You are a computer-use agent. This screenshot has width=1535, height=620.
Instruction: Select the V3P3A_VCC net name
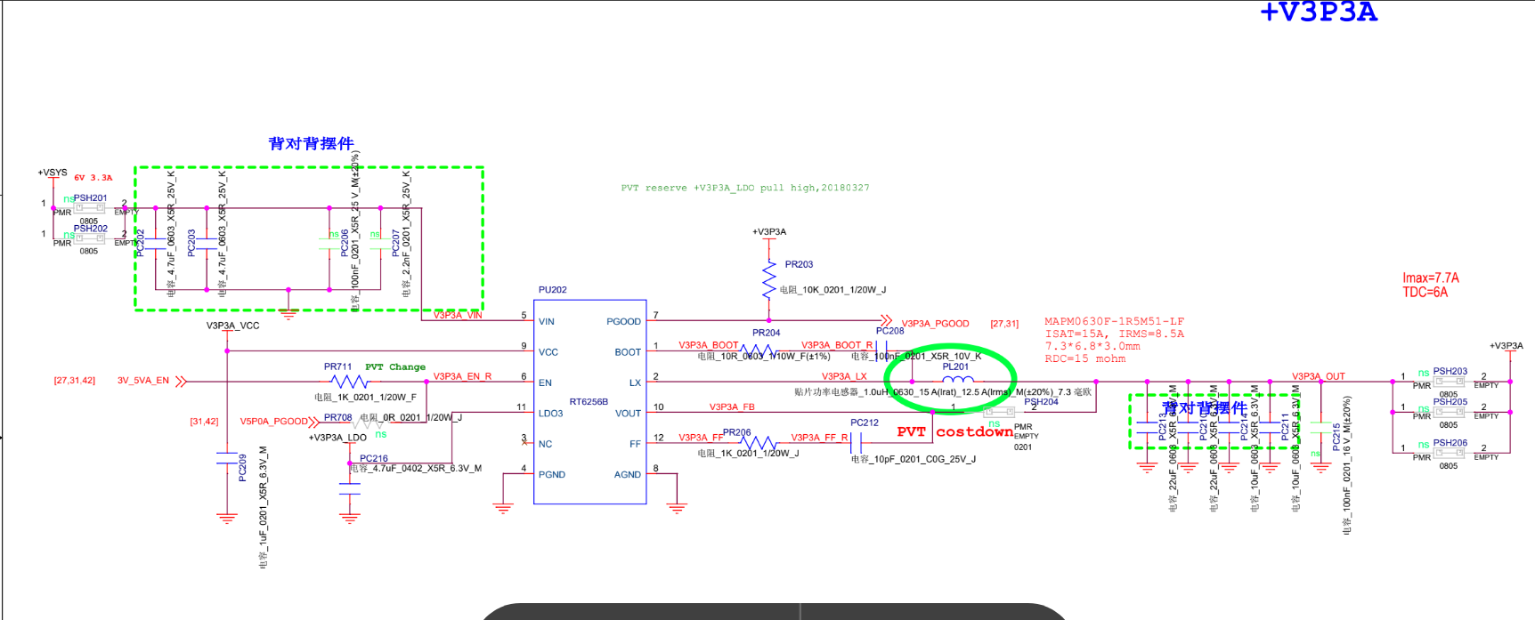(232, 326)
